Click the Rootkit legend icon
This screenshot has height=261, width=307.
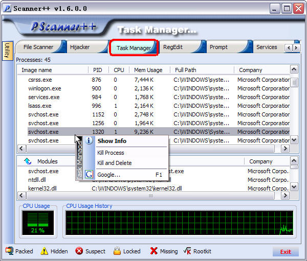[187, 251]
